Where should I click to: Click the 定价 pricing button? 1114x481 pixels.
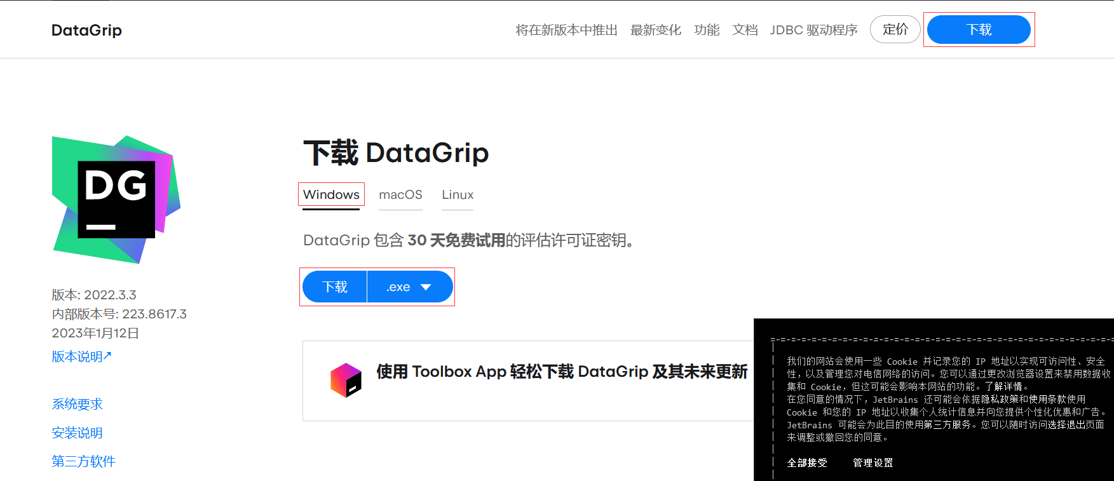[895, 29]
